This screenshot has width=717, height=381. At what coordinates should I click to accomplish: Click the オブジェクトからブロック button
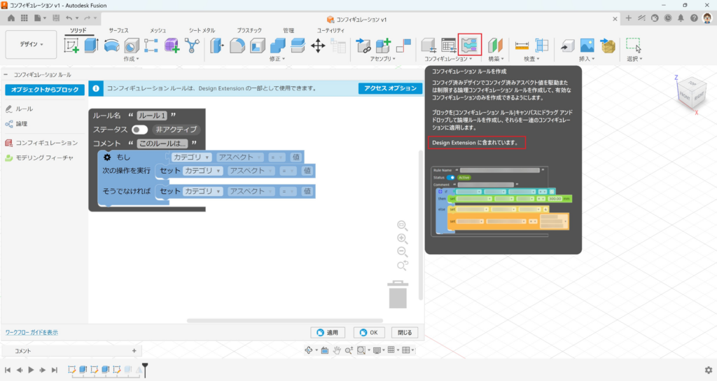(45, 90)
